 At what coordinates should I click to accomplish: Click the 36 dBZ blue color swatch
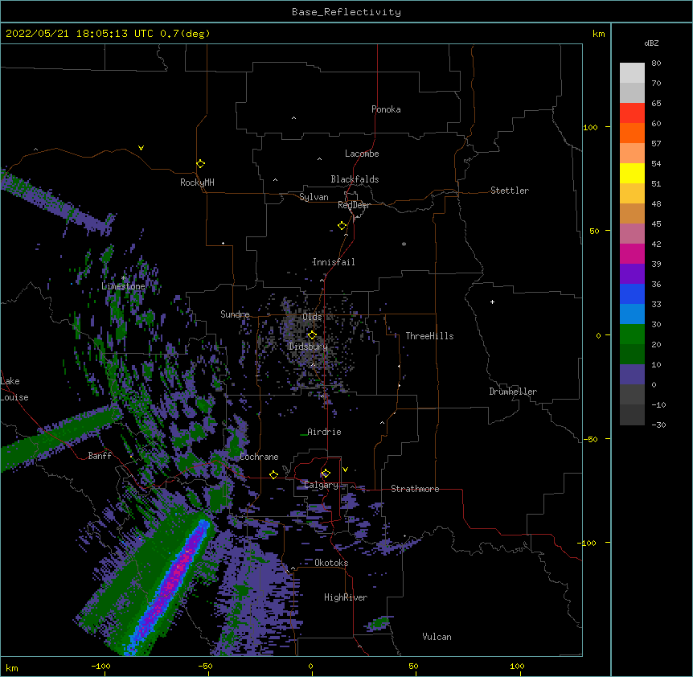pos(632,293)
